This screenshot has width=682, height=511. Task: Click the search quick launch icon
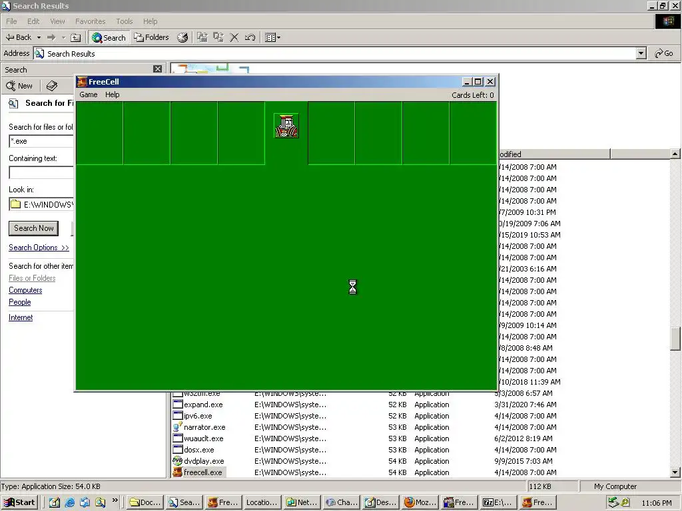pos(101,502)
